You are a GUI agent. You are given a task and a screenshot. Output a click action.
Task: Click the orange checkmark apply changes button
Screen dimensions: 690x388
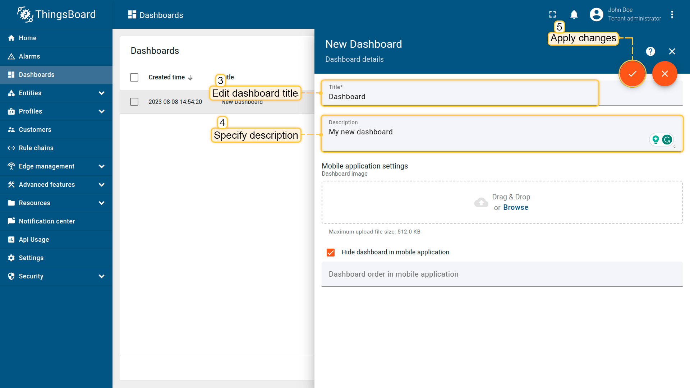632,74
